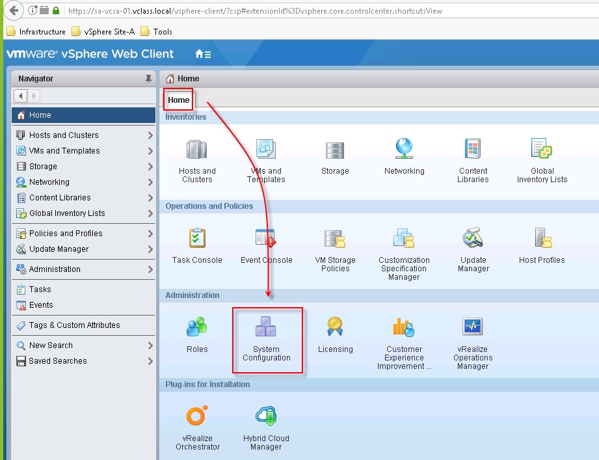599x460 pixels.
Task: Click the vSphere home menu icon
Action: pos(203,54)
